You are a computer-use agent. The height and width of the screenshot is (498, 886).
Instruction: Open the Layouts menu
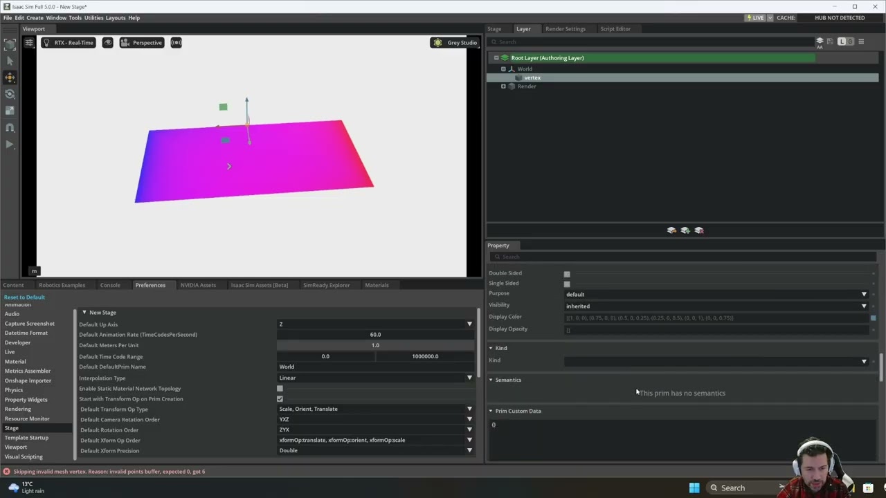[x=116, y=18]
